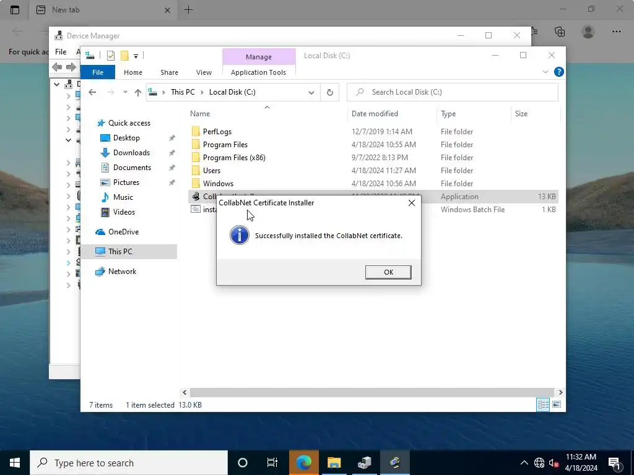Expand the ribbon with the chevron
The height and width of the screenshot is (475, 634).
tap(545, 72)
